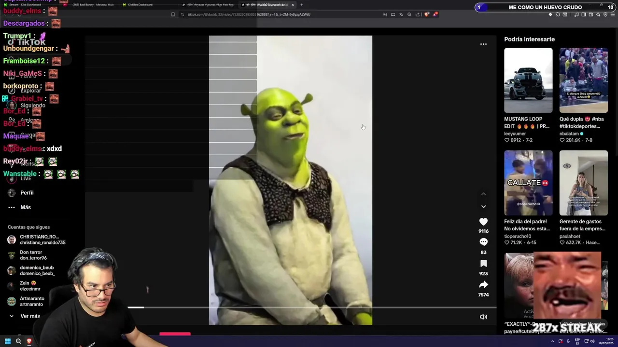
Task: Switch to the KickBot Dashboard tab
Action: point(140,5)
